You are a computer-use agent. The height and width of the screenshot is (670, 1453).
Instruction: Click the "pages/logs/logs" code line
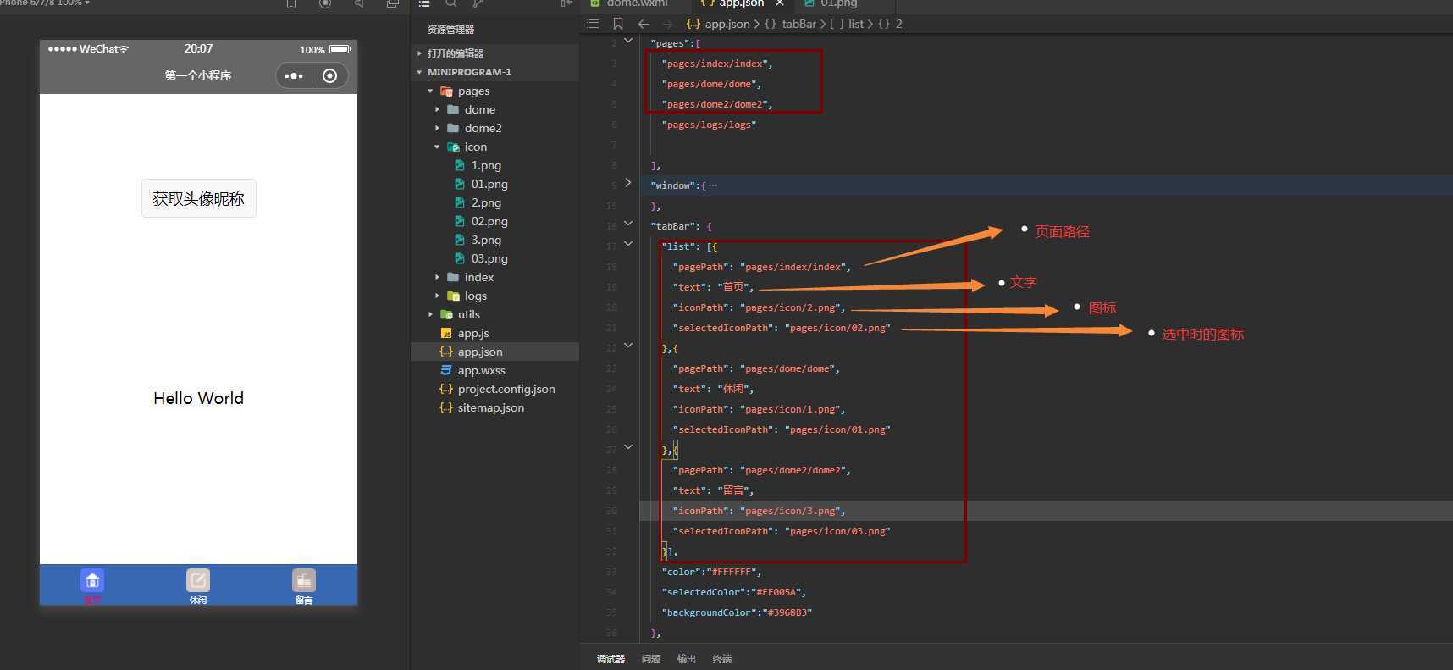point(709,125)
